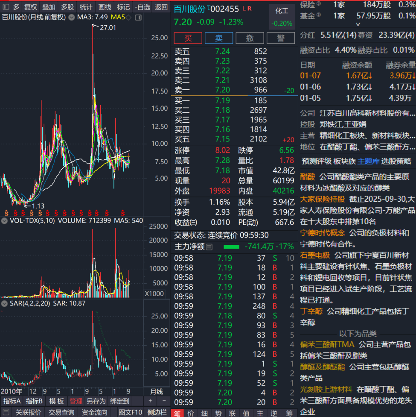Toggle the 侧边栏 sidebar button

point(157,412)
